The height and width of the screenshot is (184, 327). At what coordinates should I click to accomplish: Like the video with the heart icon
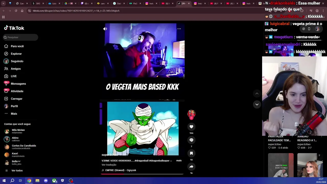(x=191, y=127)
